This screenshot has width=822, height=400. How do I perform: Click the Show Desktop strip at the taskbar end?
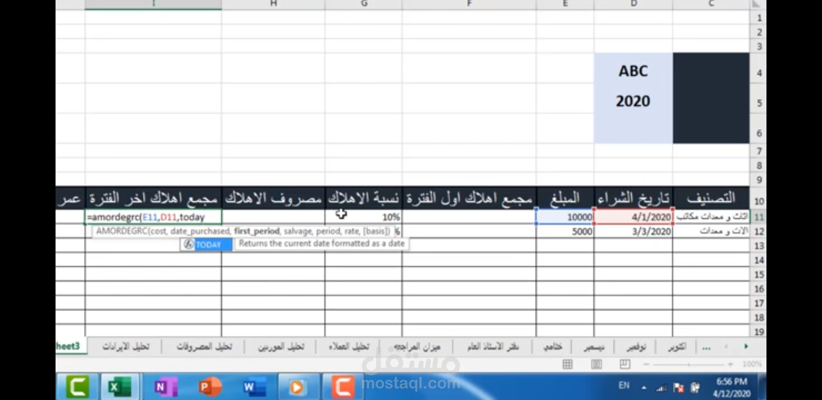762,387
